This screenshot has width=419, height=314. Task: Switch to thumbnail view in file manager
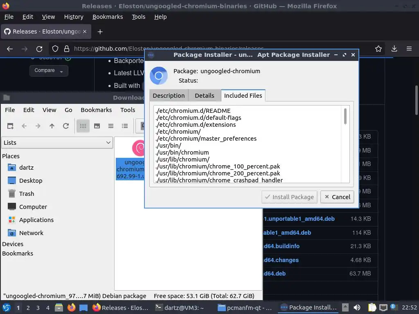pos(97,126)
